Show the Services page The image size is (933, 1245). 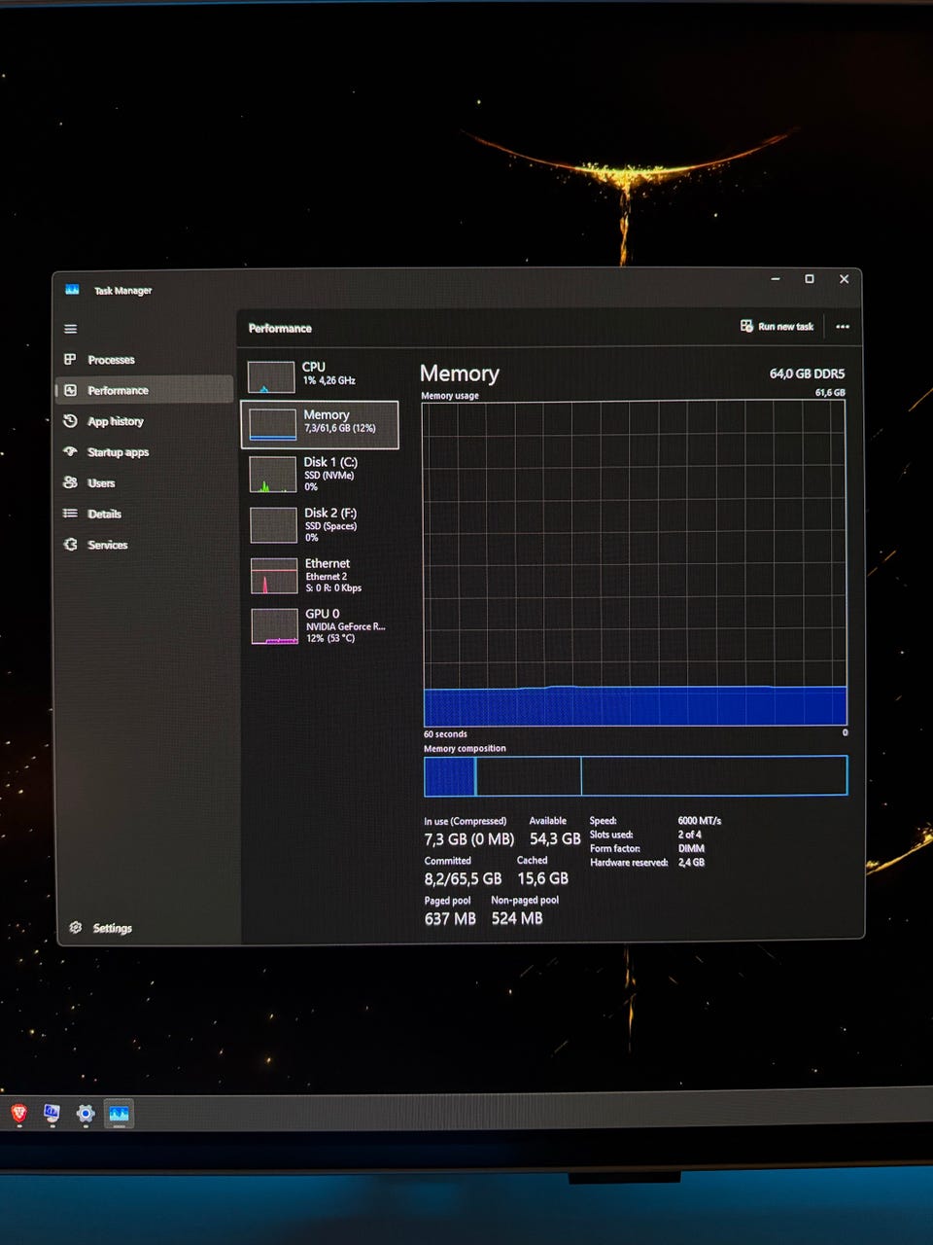pyautogui.click(x=144, y=545)
